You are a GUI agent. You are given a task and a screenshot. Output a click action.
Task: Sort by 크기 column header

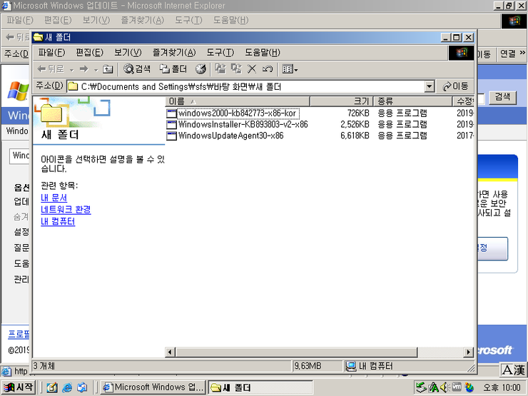(x=341, y=101)
